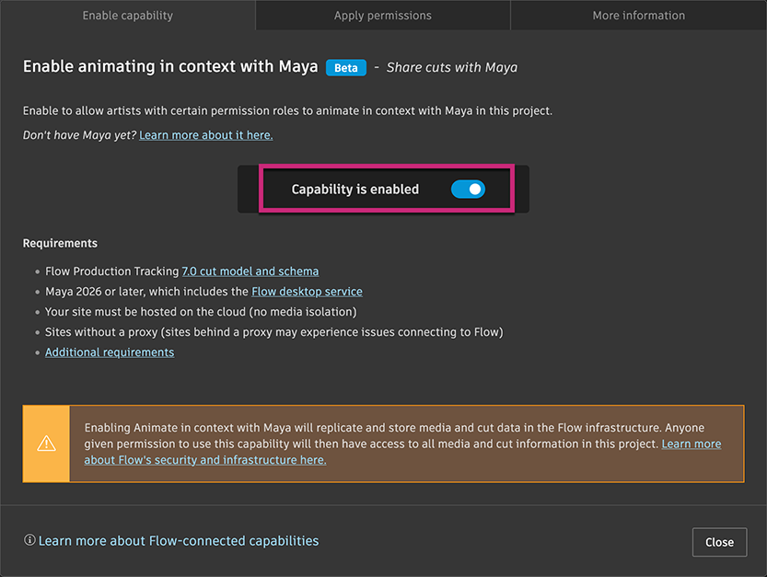Click the blue Beta badge
This screenshot has height=577, width=767.
tap(346, 67)
